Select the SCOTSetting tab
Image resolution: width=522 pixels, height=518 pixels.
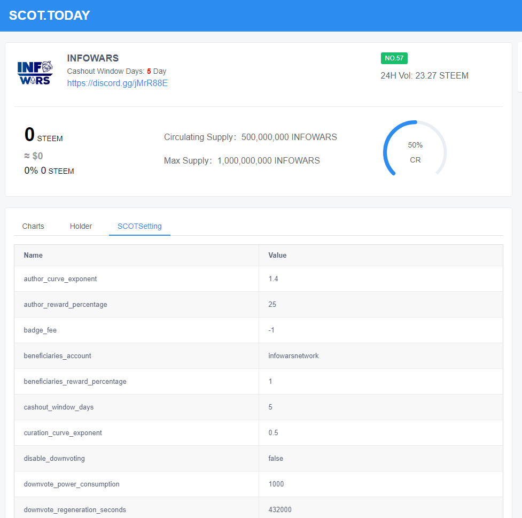139,226
